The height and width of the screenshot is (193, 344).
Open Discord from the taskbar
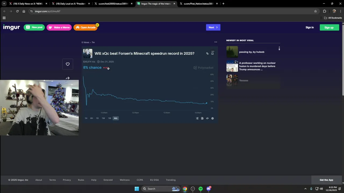209,189
